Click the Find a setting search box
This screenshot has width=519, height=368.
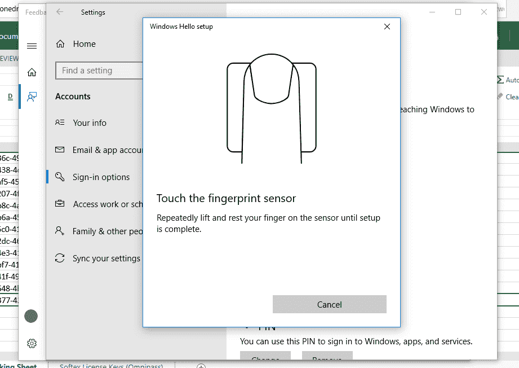(x=99, y=71)
